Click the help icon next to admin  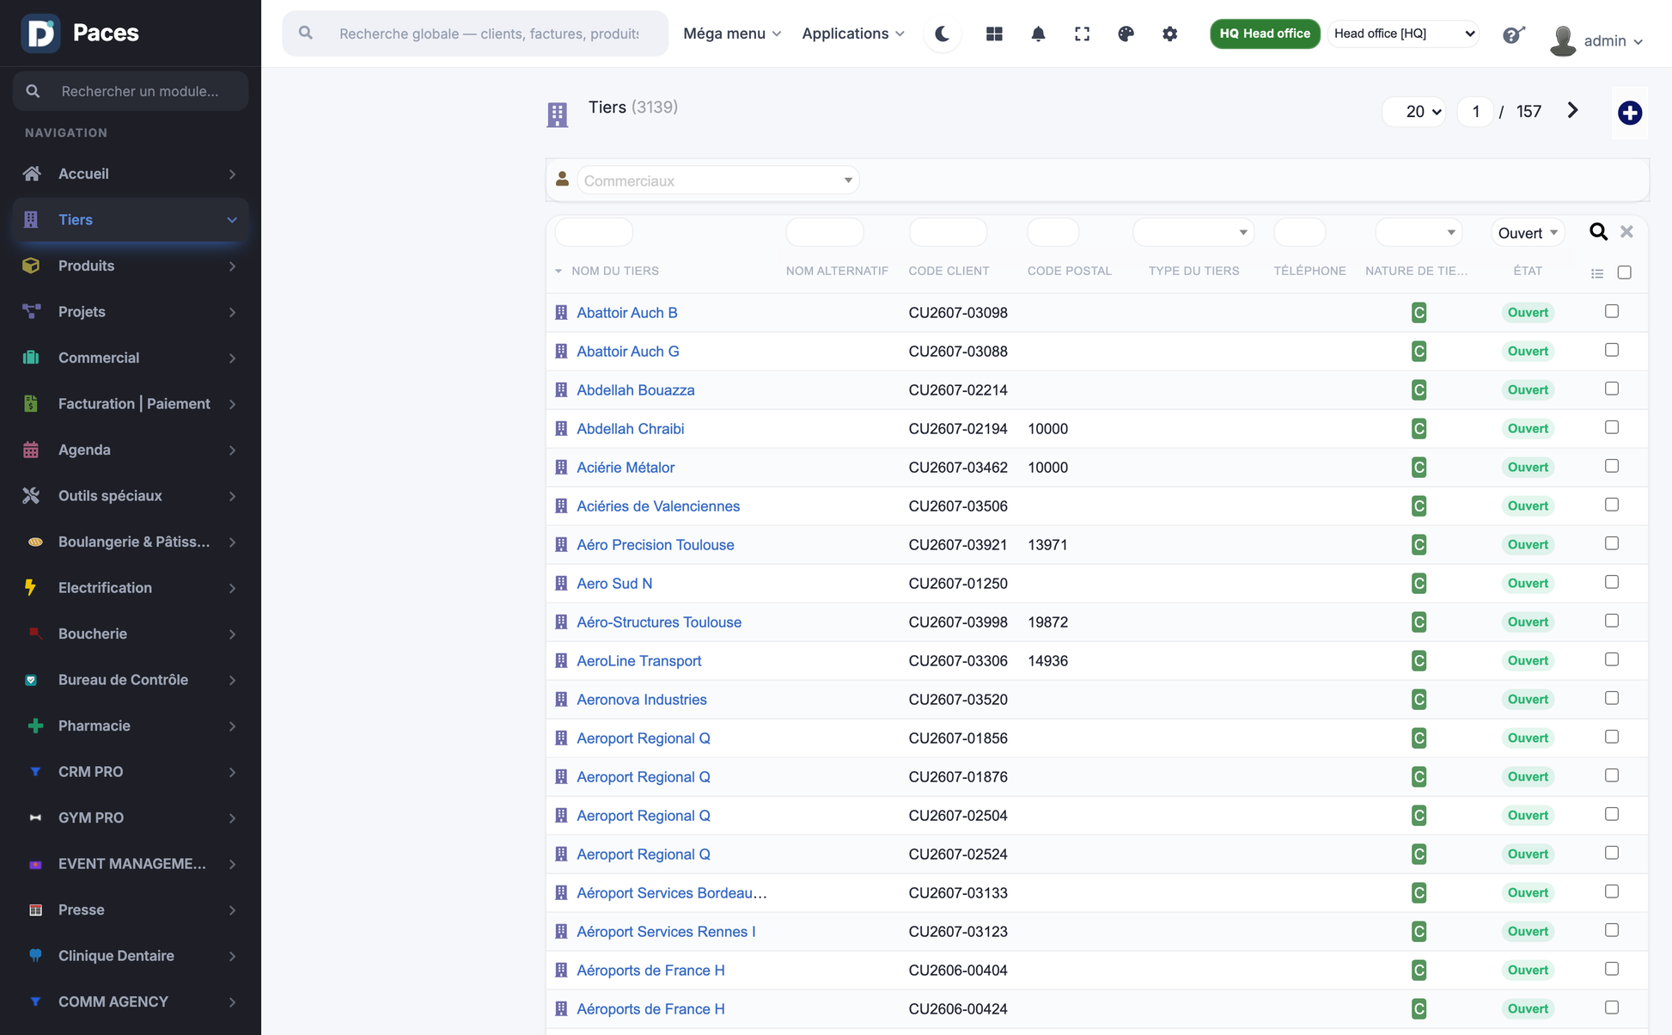pyautogui.click(x=1513, y=34)
